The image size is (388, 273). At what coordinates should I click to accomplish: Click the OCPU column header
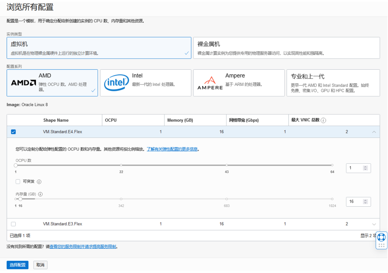tap(111, 120)
